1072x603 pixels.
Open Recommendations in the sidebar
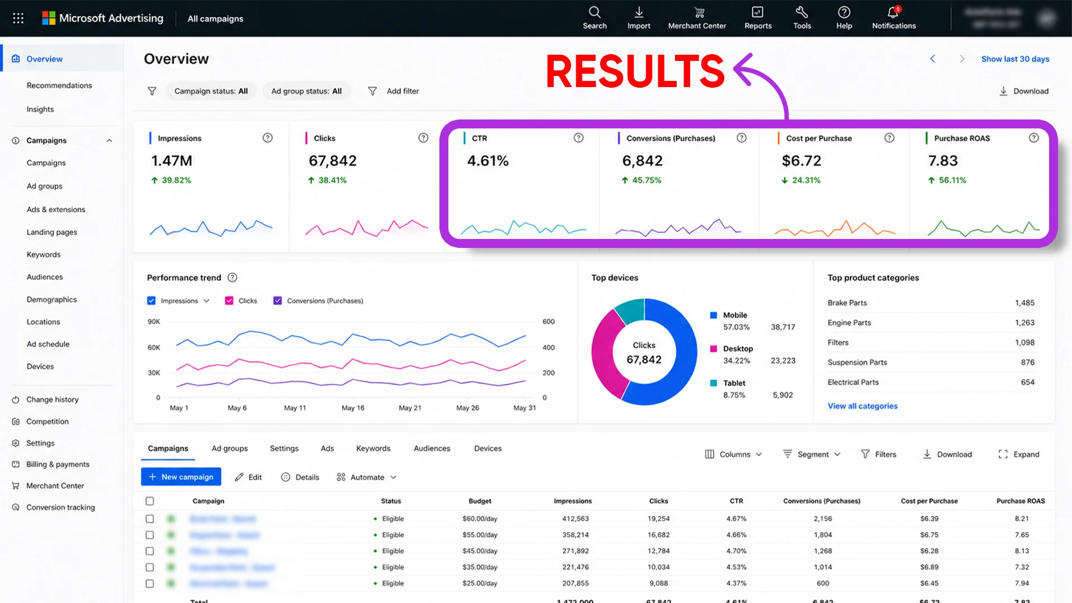59,85
